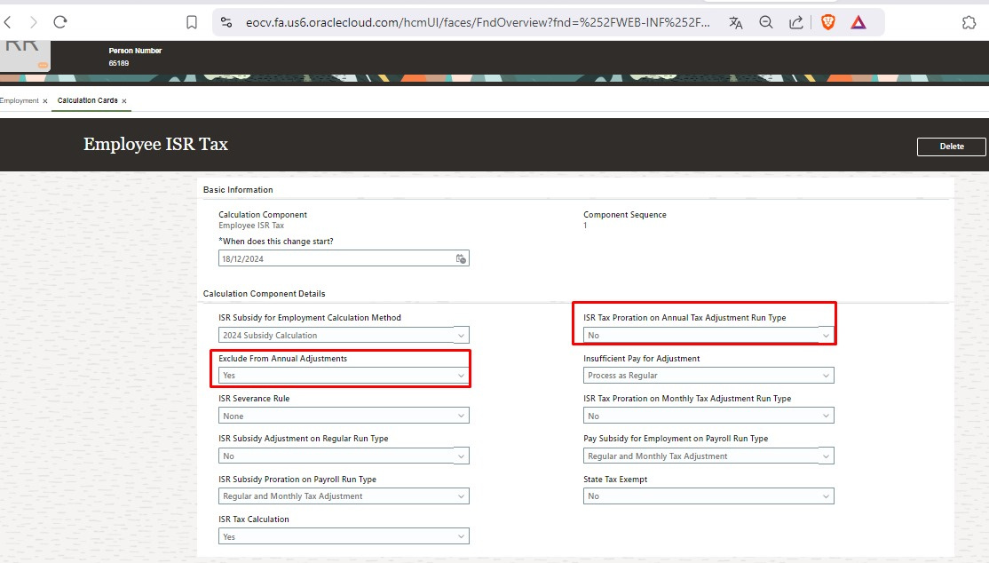Click the translate page icon
Screen dimensions: 989x563
point(735,21)
